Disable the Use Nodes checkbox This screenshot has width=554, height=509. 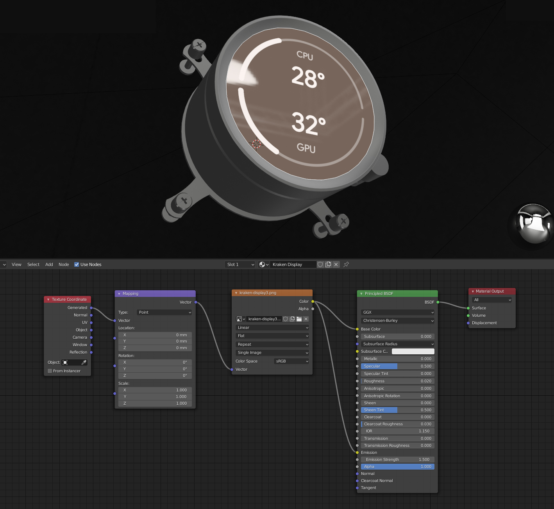tap(77, 264)
